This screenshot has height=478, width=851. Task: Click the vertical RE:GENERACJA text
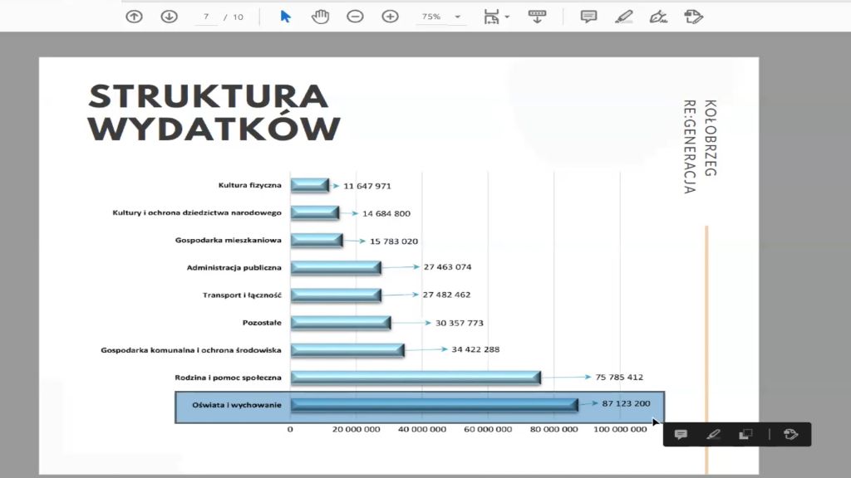point(690,146)
